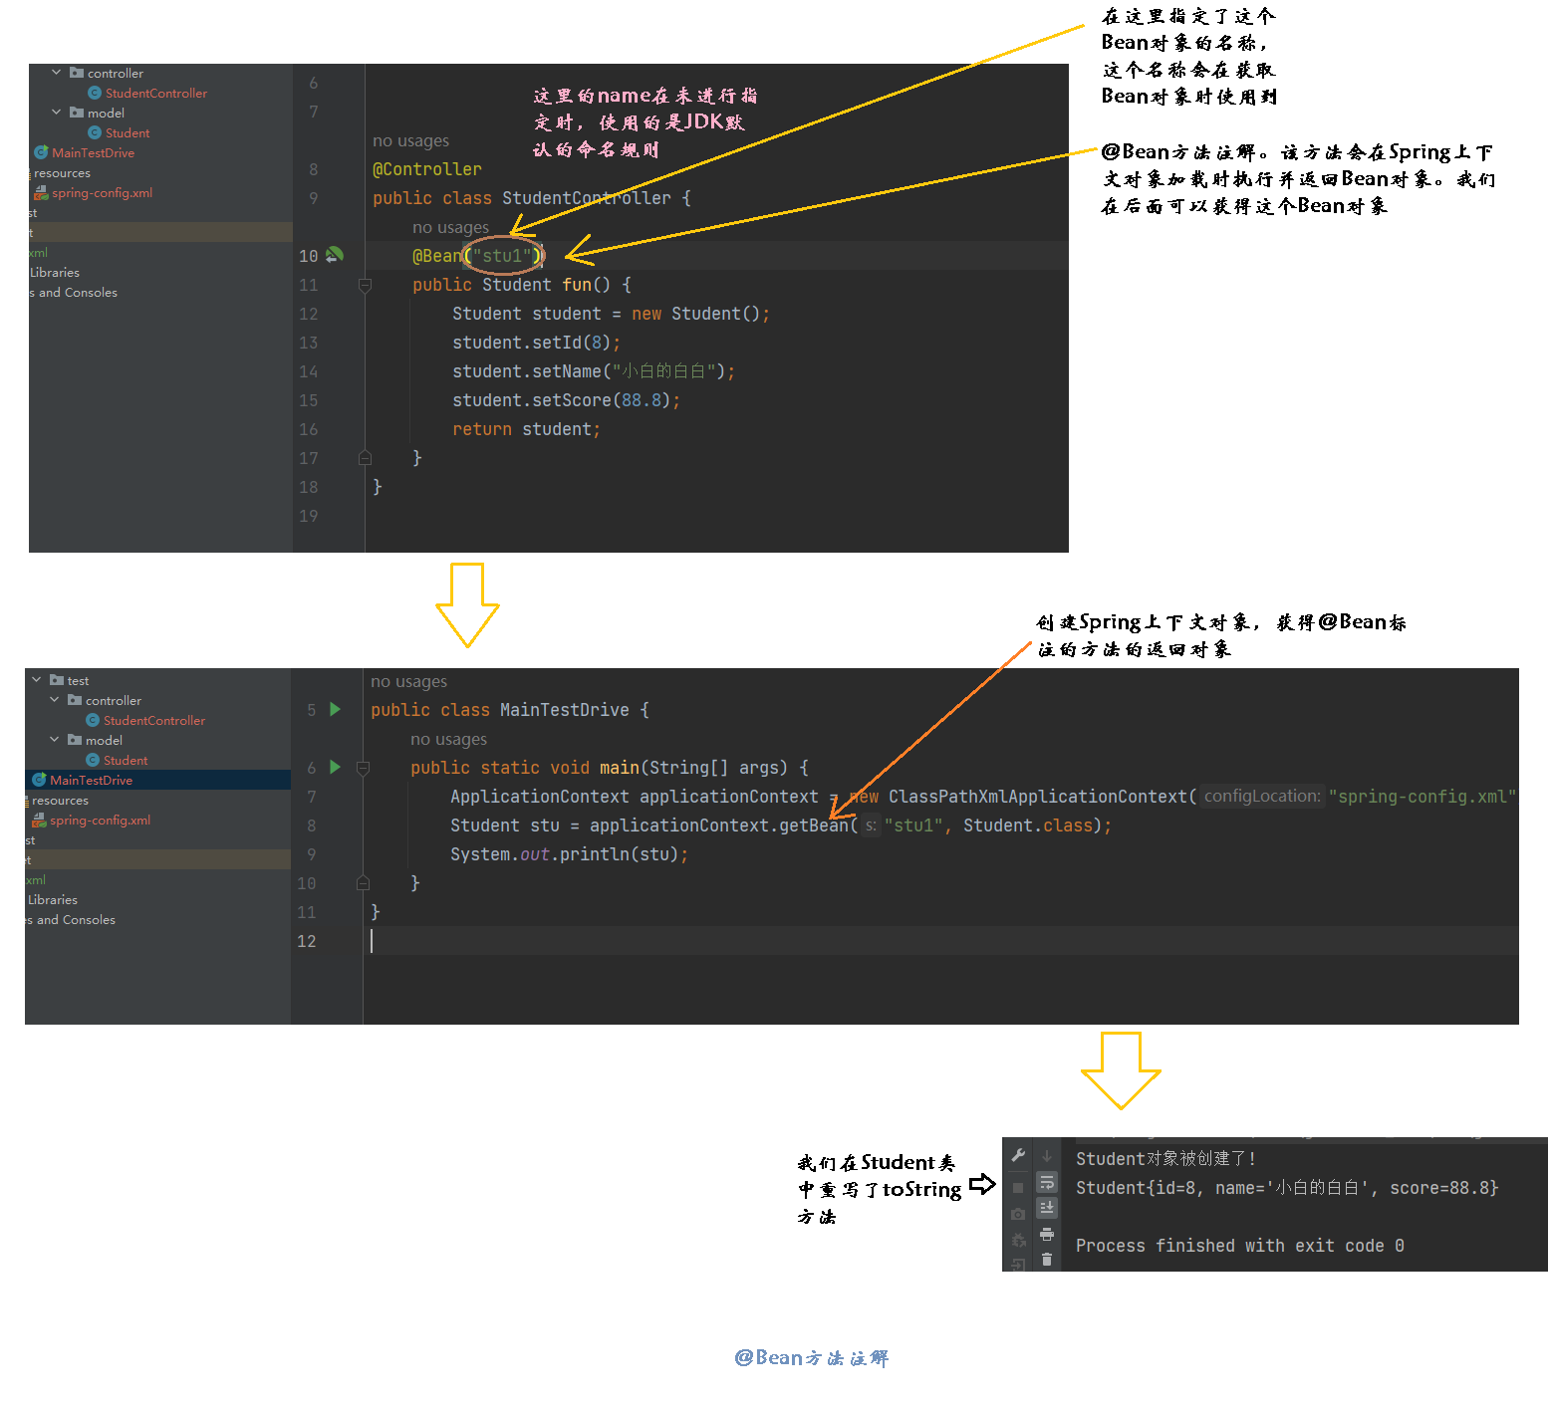Click the no usages hint above StudentController
This screenshot has width=1551, height=1413.
(410, 140)
